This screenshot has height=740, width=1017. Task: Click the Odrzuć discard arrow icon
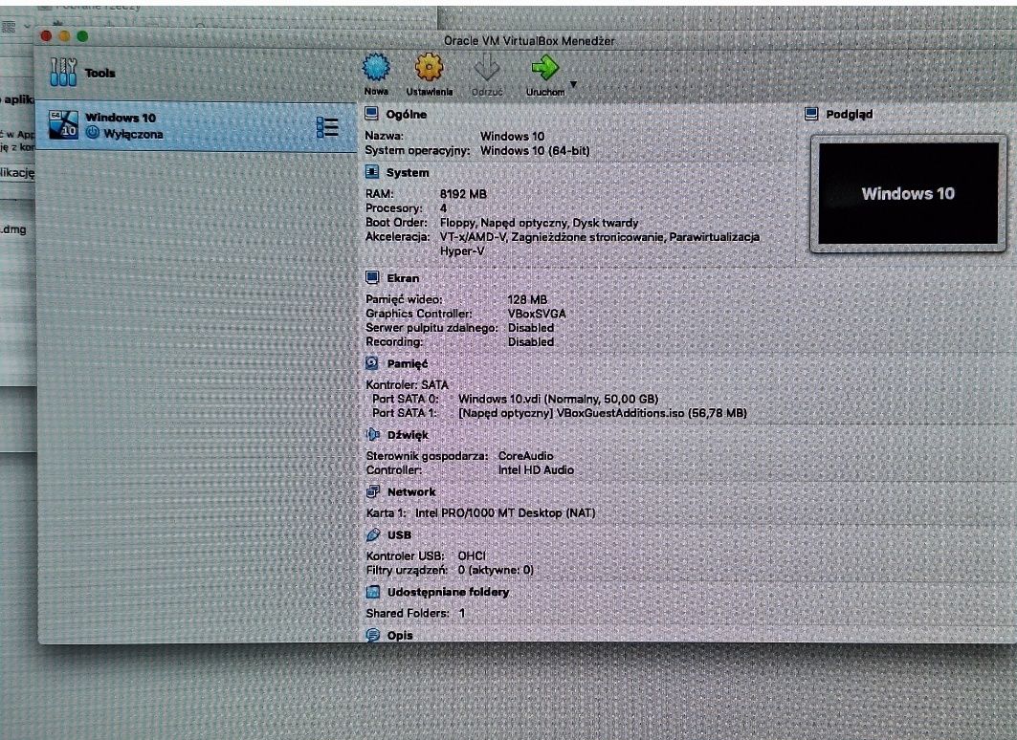point(486,68)
